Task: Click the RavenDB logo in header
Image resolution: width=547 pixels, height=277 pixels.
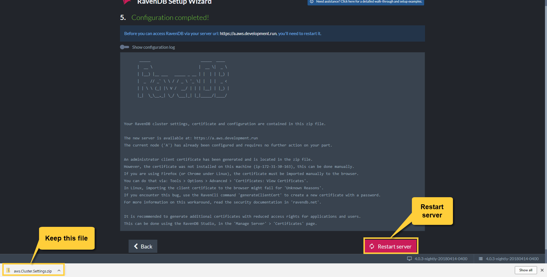Action: pyautogui.click(x=127, y=2)
